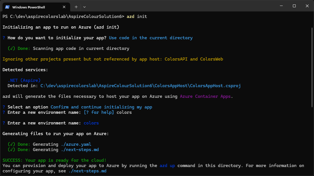This screenshot has height=176, width=314.
Task: Click ./next-steps.md in the Generating line
Action: click(80, 150)
